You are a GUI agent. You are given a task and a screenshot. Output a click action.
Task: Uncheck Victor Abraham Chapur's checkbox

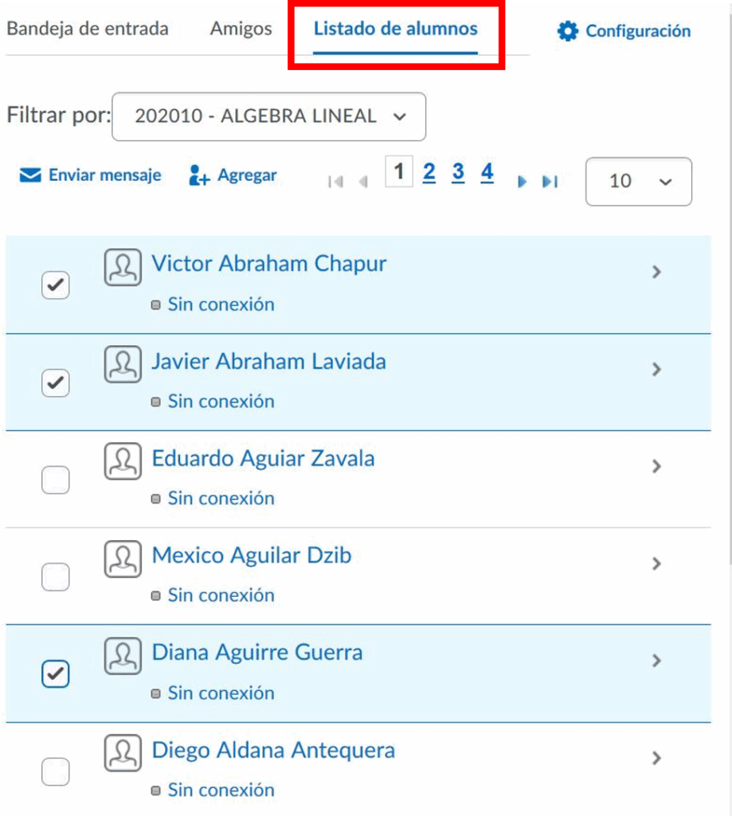(x=55, y=285)
